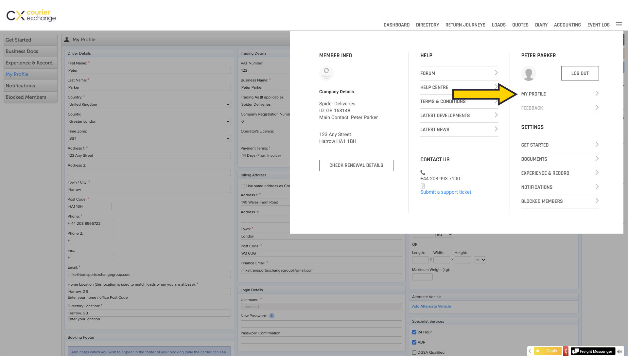Collapse the Deals bar left arrow
The image size is (628, 356).
(x=530, y=351)
